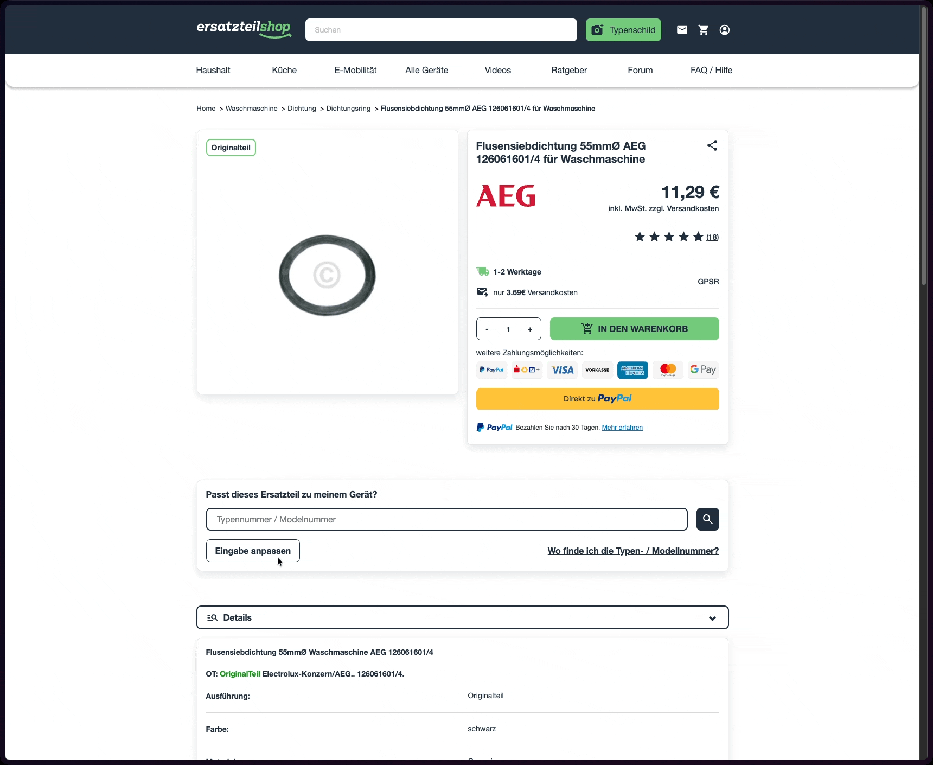The image size is (933, 765).
Task: Open the E-Mobilität menu
Action: [x=355, y=70]
